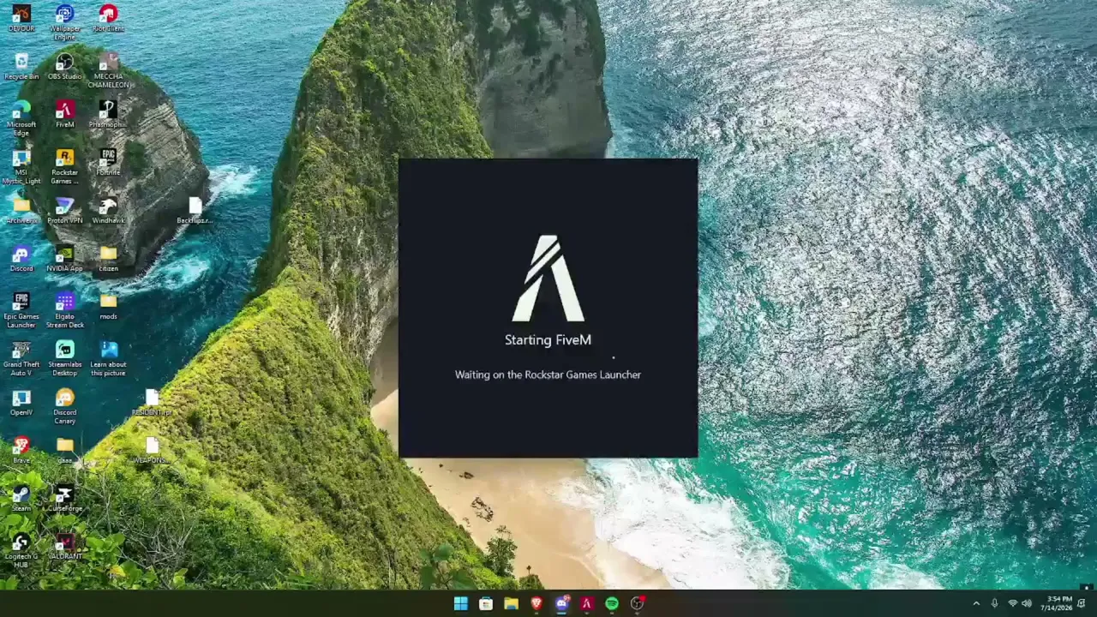This screenshot has height=617, width=1097.
Task: Open the Wi-Fi network flyout
Action: pos(1012,603)
